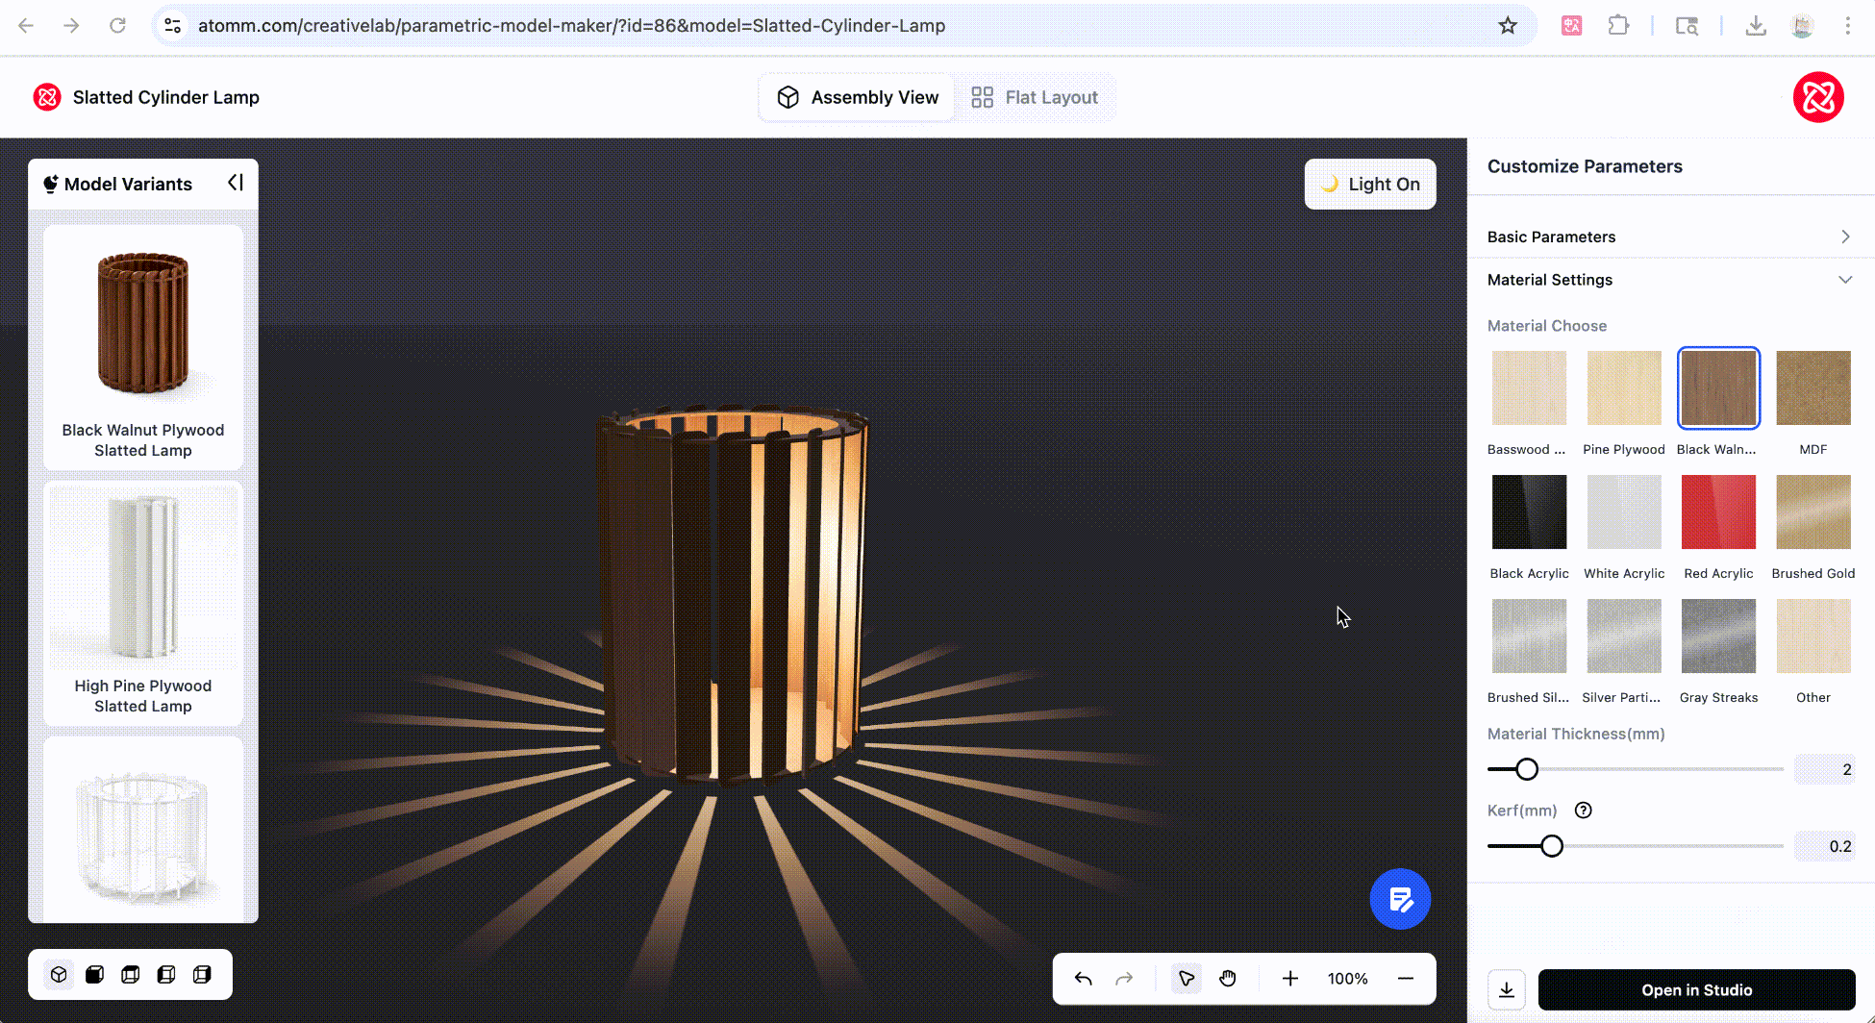
Task: Toggle the Light On button
Action: (1370, 185)
